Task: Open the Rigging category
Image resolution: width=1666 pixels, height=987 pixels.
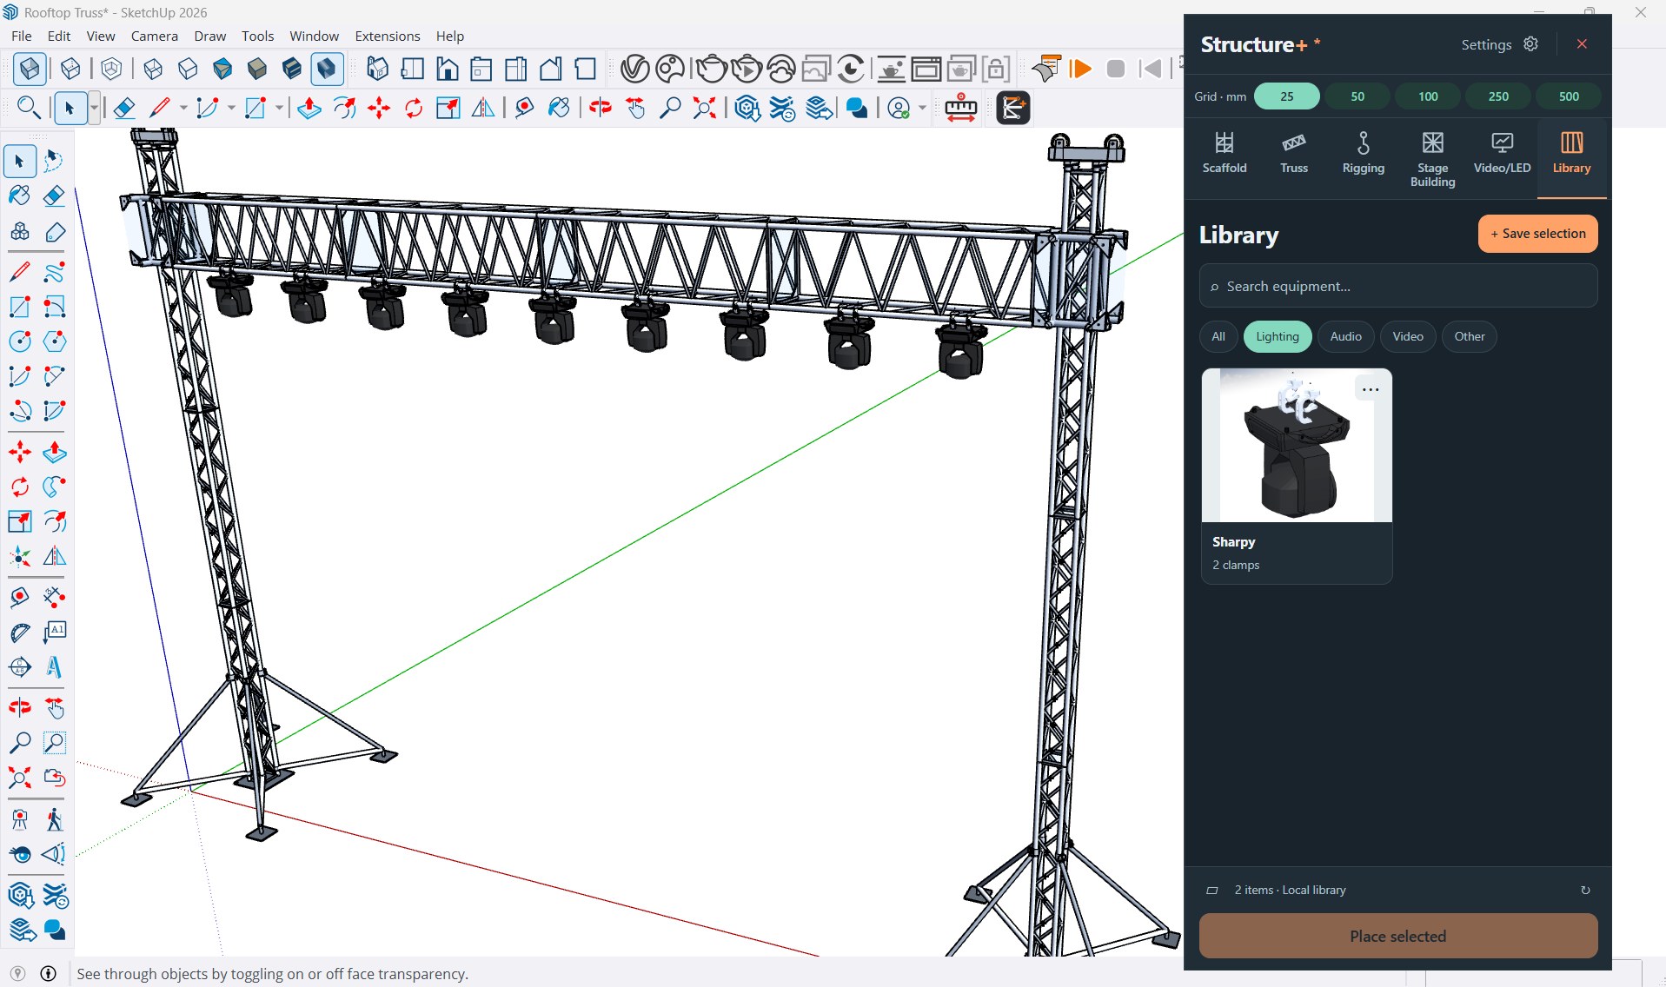Action: (x=1363, y=153)
